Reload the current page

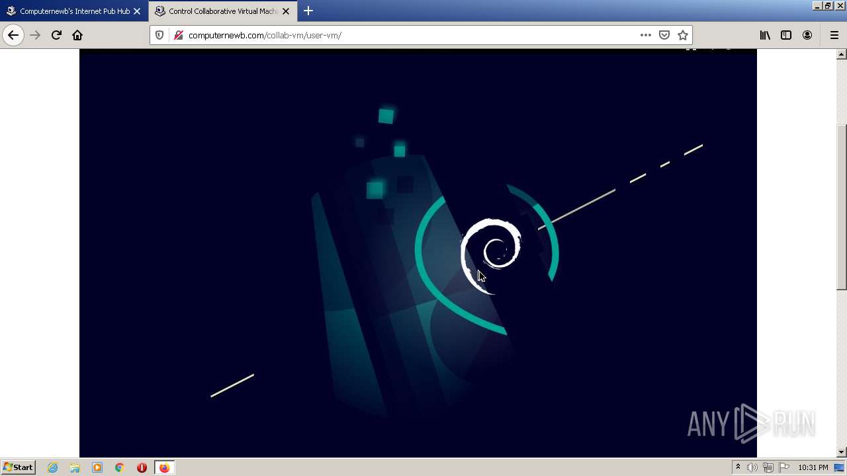[x=56, y=35]
